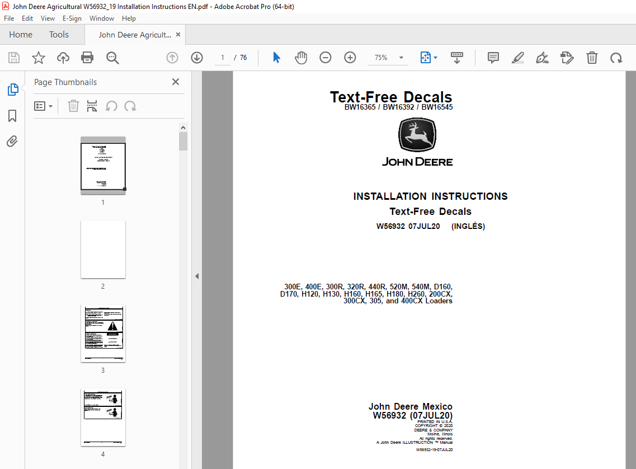This screenshot has height=469, width=636.
Task: Click the 75% zoom value field
Action: tap(381, 58)
